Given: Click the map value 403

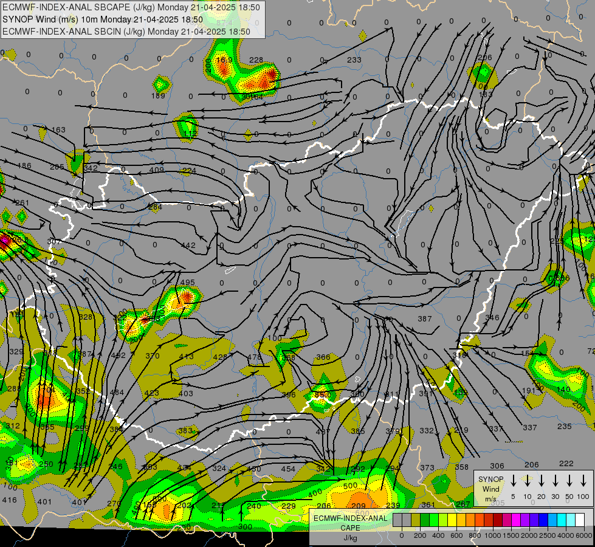Looking at the screenshot, I should pyautogui.click(x=186, y=393).
